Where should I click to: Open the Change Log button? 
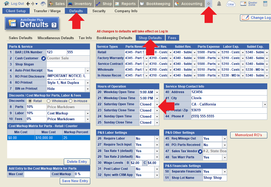coord(255,18)
